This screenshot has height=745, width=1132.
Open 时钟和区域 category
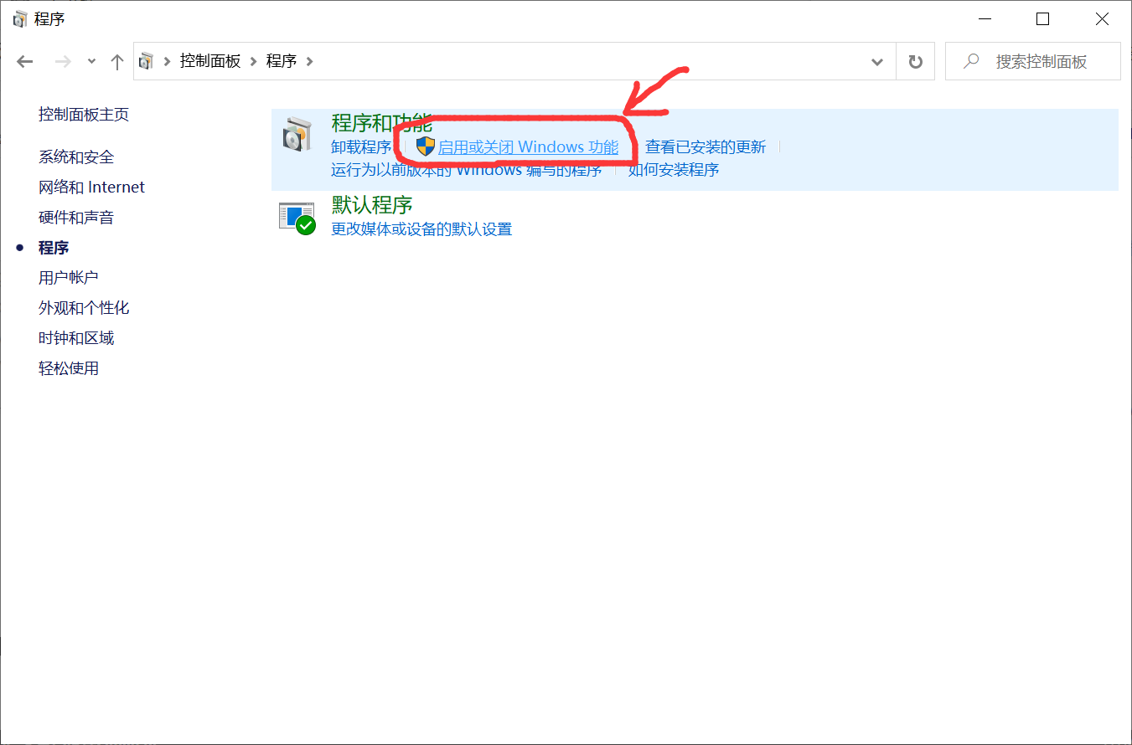76,338
